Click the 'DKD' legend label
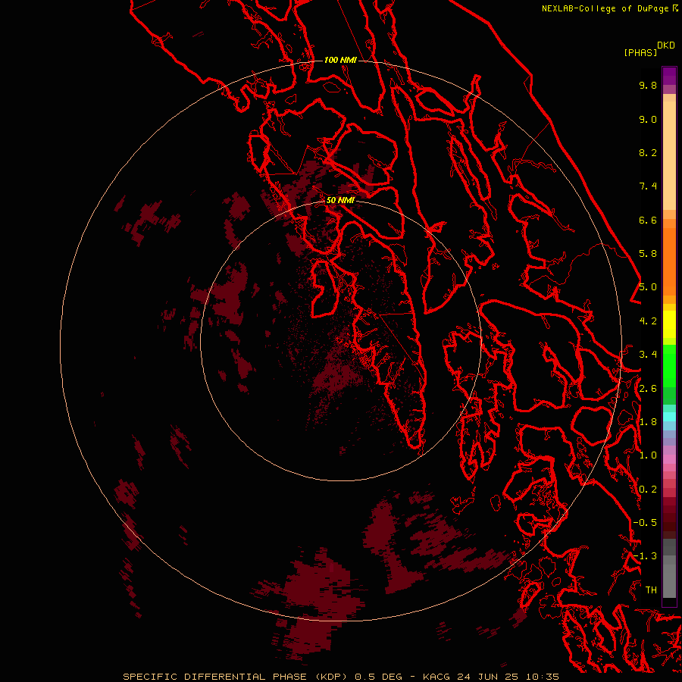682x682 pixels. coord(666,45)
